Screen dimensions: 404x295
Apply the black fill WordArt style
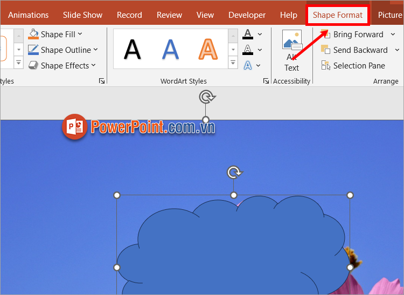[x=133, y=50]
